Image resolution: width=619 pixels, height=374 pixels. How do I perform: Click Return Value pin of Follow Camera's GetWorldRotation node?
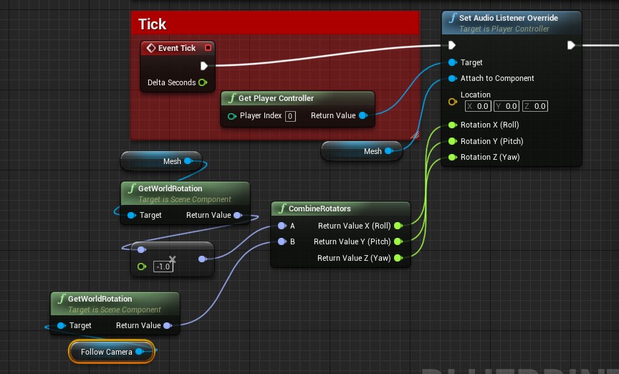(x=168, y=326)
